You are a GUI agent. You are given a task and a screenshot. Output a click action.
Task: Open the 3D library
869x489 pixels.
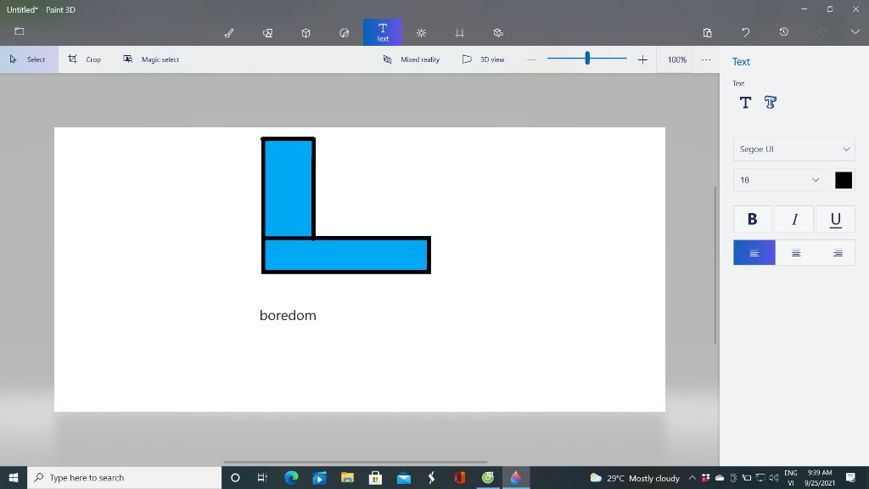[x=498, y=33]
